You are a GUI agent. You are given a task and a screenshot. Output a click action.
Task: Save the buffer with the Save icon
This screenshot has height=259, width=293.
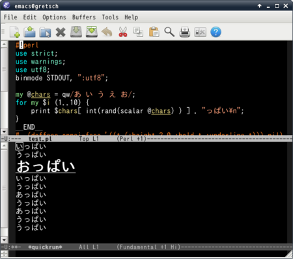point(76,32)
